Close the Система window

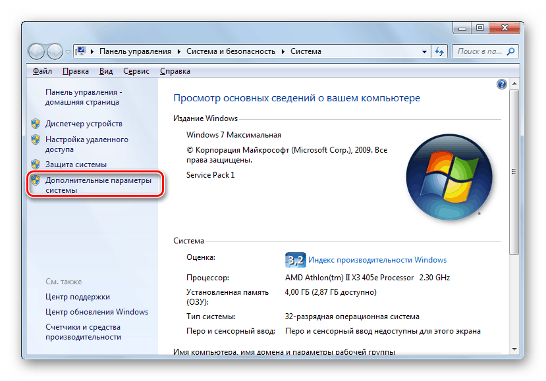pos(505,28)
